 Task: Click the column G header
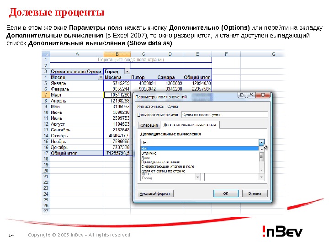pyautogui.click(x=273, y=54)
